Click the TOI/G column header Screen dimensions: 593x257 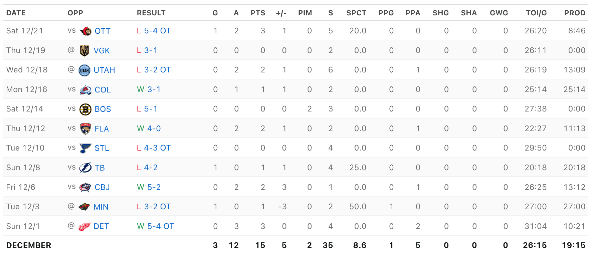tap(536, 13)
